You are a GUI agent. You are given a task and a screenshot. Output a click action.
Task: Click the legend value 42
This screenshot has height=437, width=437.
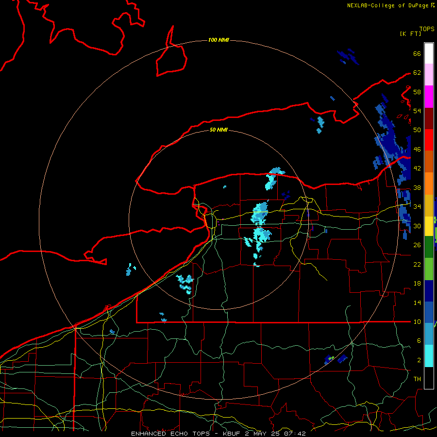point(417,168)
